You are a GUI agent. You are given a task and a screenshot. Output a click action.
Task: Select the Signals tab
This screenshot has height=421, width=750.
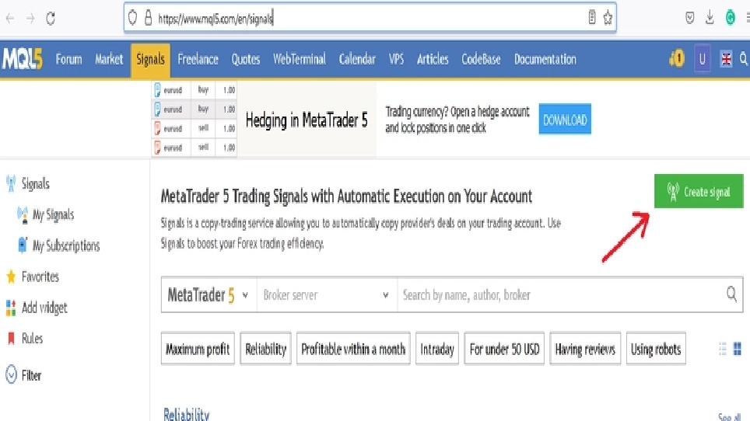click(150, 60)
